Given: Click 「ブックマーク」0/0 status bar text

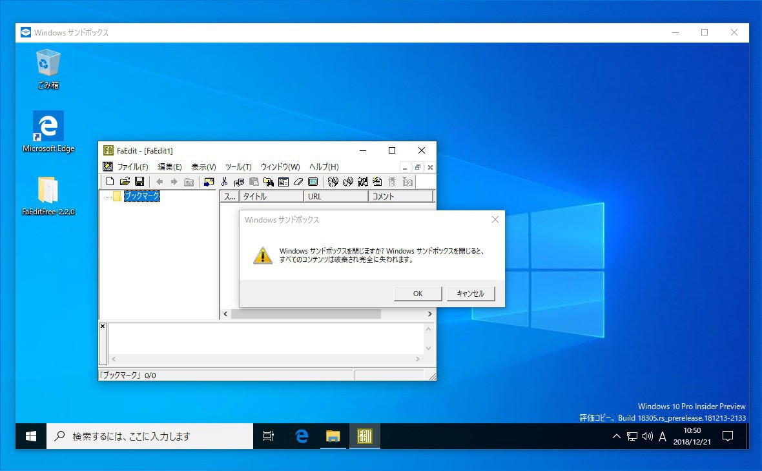Looking at the screenshot, I should pyautogui.click(x=127, y=376).
